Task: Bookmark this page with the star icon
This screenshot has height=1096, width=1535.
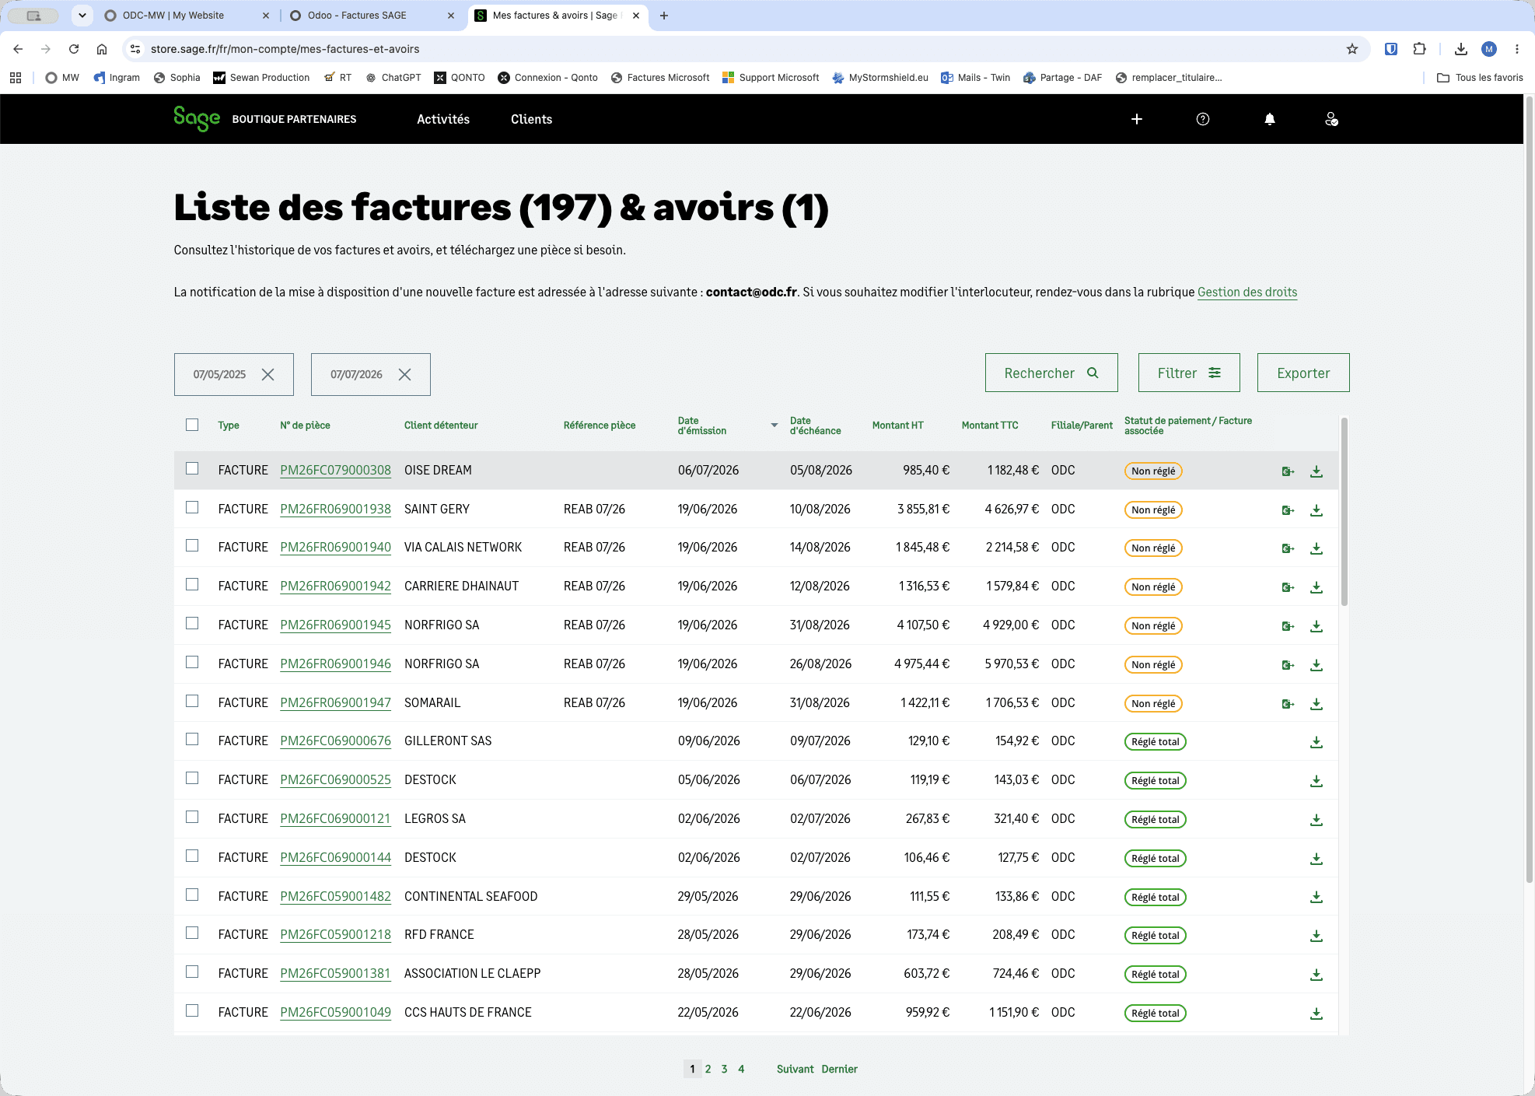Action: (x=1352, y=49)
